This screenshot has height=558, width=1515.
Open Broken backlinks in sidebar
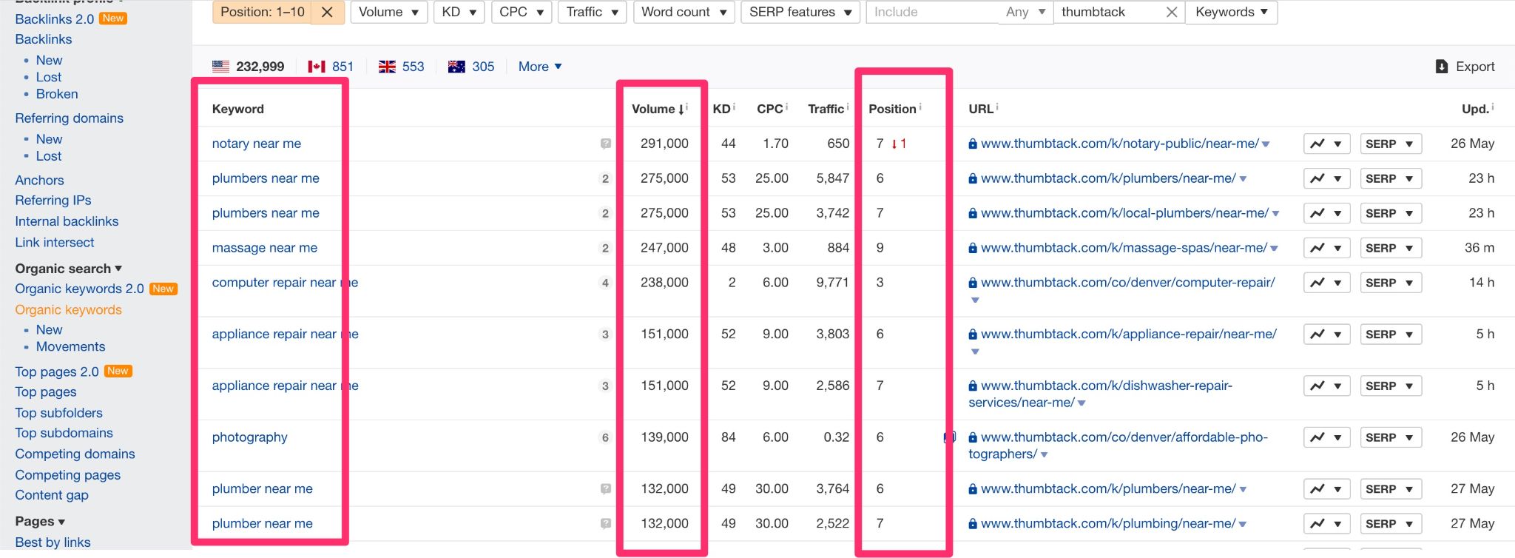57,94
